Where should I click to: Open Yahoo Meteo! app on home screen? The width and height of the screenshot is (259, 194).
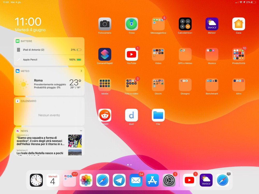coord(212,24)
